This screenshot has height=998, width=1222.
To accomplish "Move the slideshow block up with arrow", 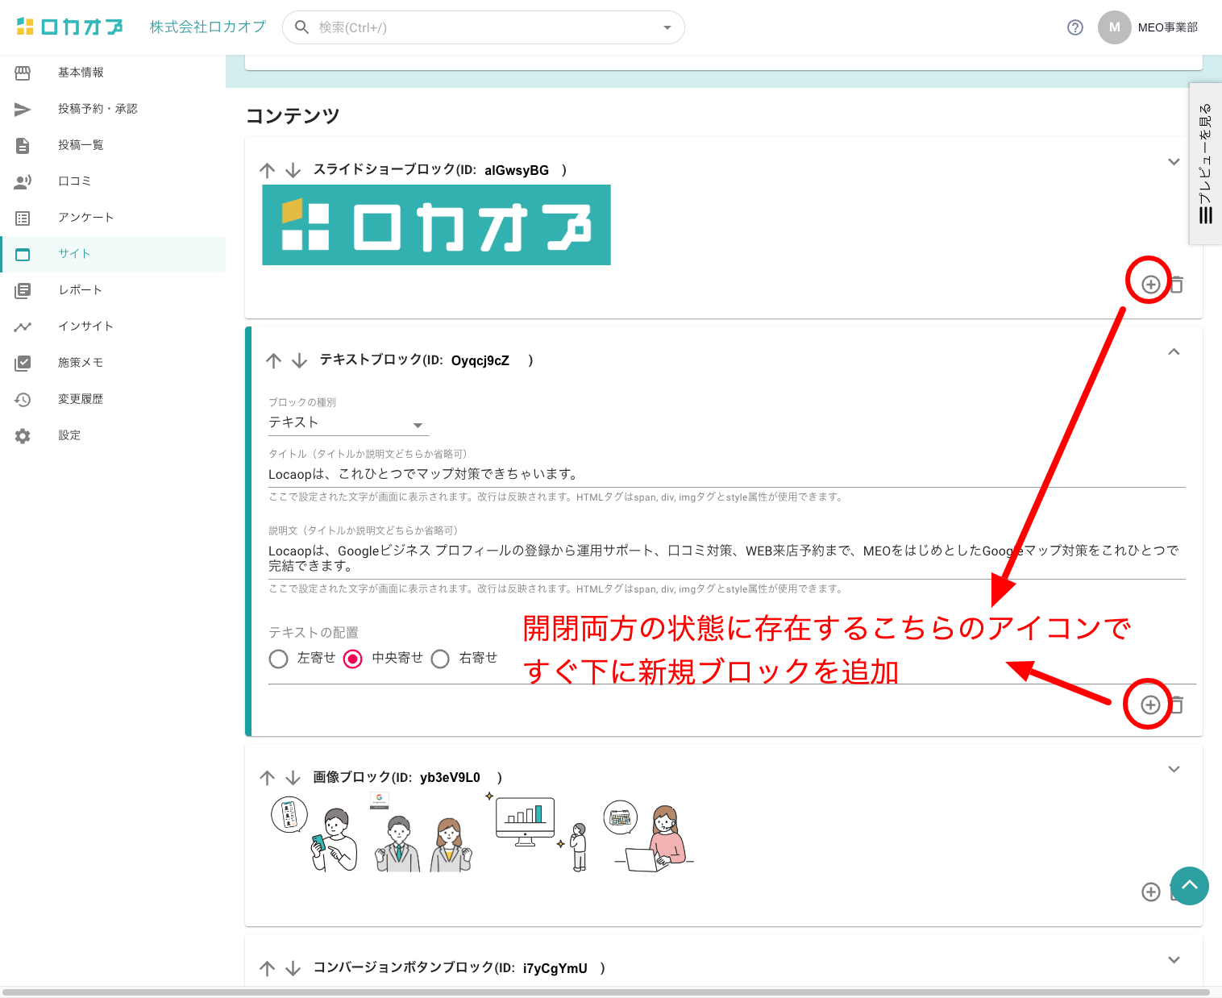I will pyautogui.click(x=268, y=170).
